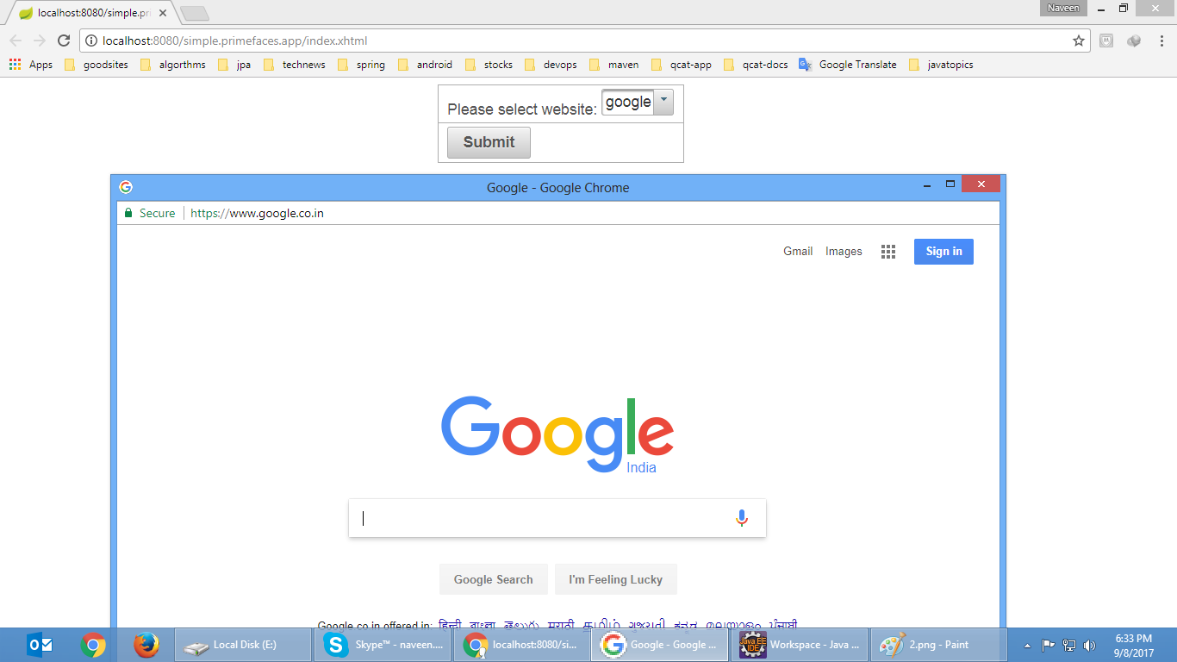Close the Google popup window
The height and width of the screenshot is (662, 1177).
(981, 184)
